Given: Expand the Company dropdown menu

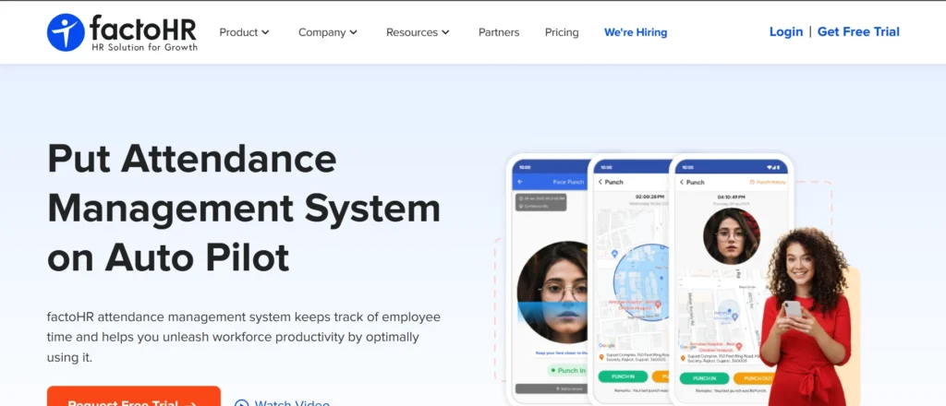Looking at the screenshot, I should 328,32.
